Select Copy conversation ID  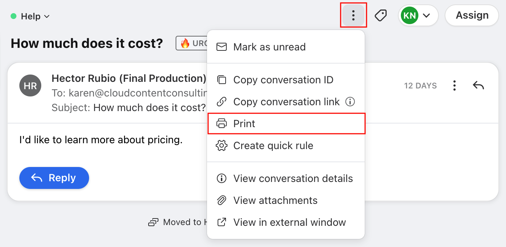pyautogui.click(x=283, y=80)
